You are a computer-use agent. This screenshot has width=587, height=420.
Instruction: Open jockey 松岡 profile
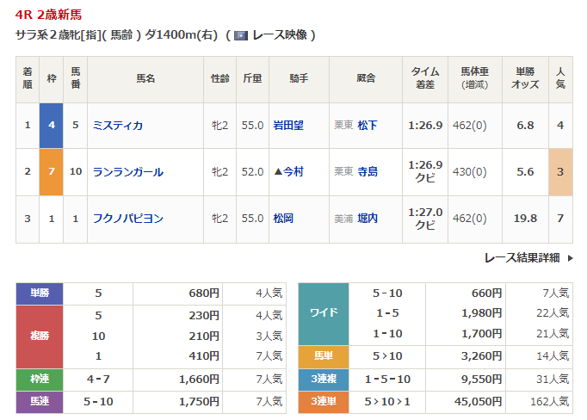coord(283,219)
